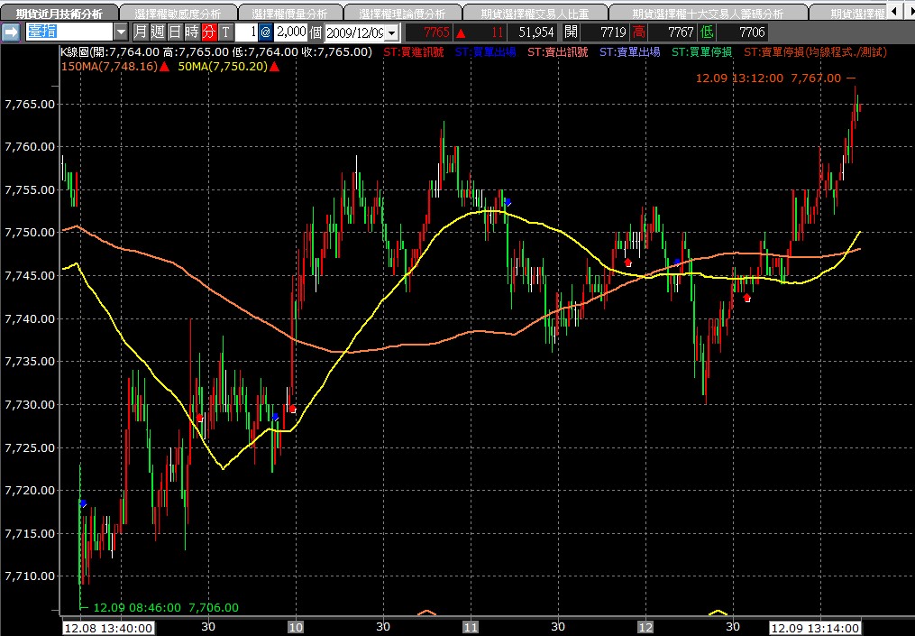Click the 開 open label box

(571, 32)
